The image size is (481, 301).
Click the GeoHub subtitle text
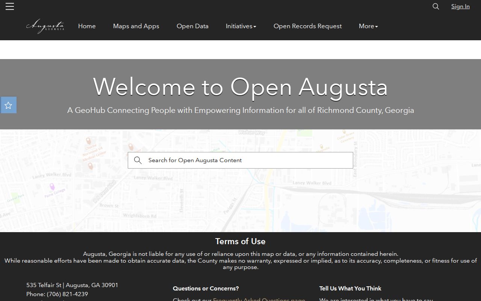pyautogui.click(x=240, y=110)
